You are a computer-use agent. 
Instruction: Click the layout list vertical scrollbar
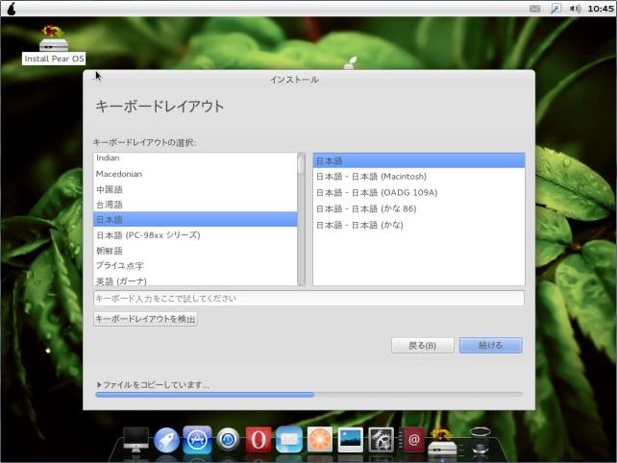click(x=301, y=219)
